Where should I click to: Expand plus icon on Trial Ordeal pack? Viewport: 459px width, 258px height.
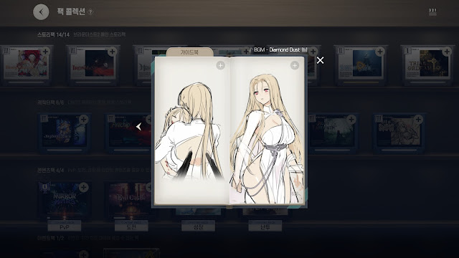447,52
